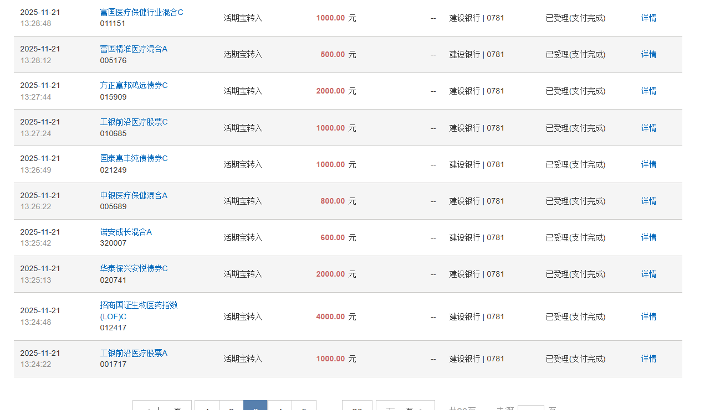Screen dimensions: 720x410
Task: View 详情 for 招商国证生物医药指数 transaction
Action: pos(648,316)
